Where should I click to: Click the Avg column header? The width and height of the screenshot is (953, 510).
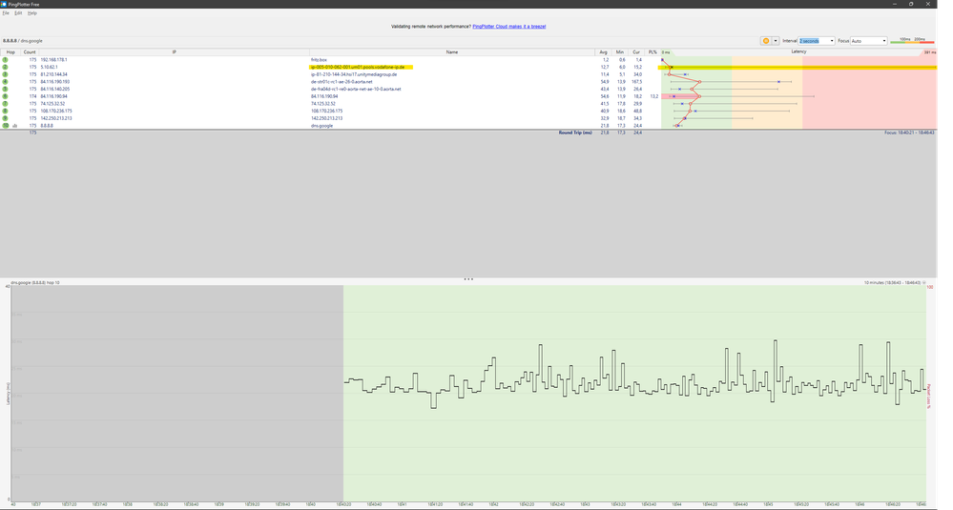(x=603, y=51)
